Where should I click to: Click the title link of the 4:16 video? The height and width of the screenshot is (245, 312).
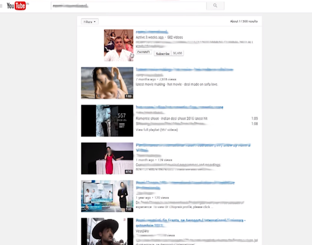click(193, 146)
